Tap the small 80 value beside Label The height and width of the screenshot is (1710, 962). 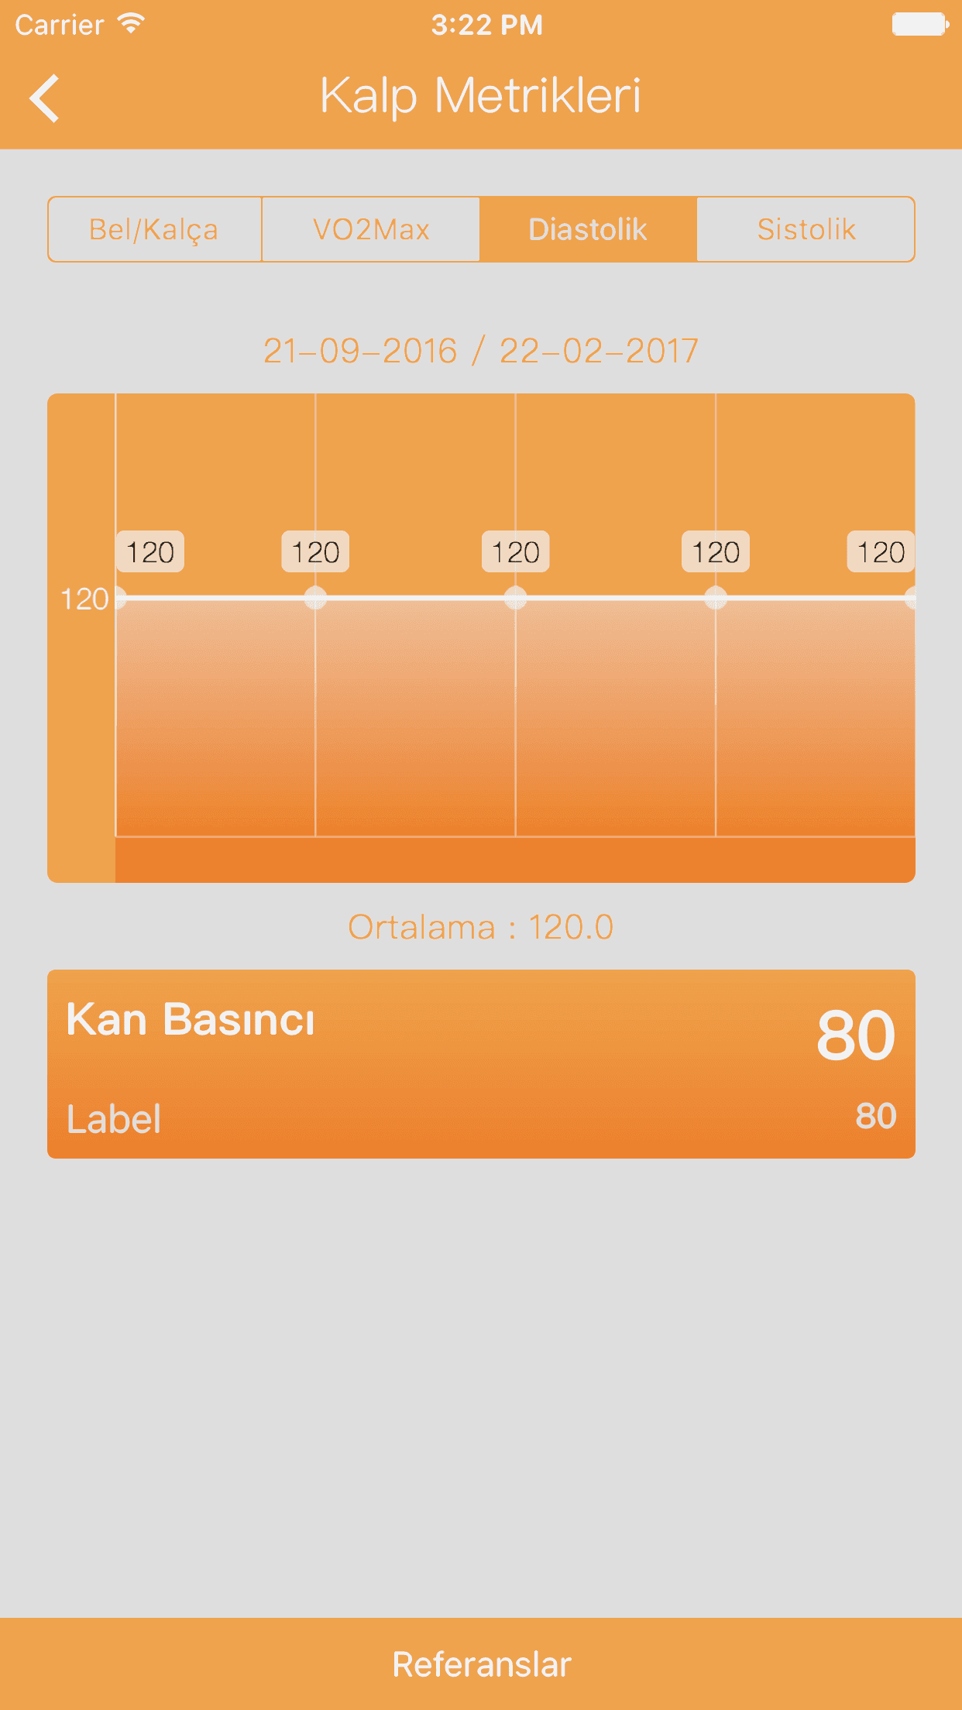tap(876, 1116)
